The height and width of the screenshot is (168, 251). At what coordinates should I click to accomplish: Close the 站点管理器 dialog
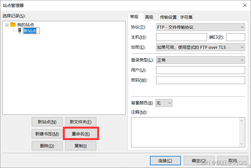click(x=245, y=5)
